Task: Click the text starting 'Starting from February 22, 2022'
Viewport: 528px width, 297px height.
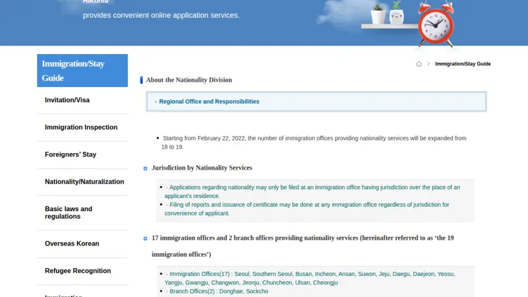Action: click(x=313, y=143)
